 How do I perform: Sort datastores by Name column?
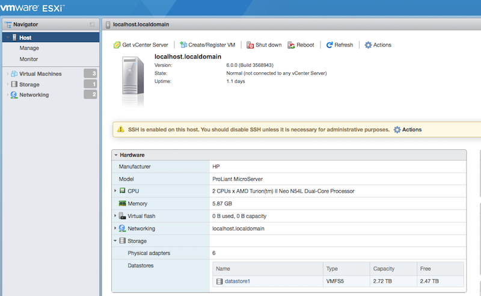coord(268,269)
